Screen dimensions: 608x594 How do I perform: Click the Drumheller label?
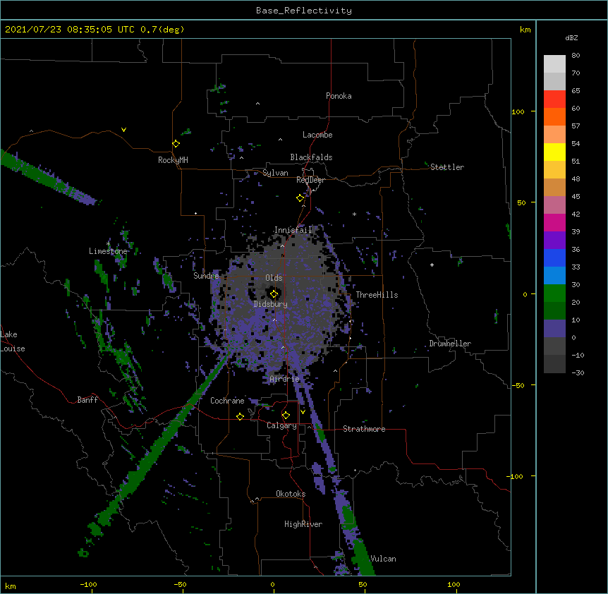[450, 344]
